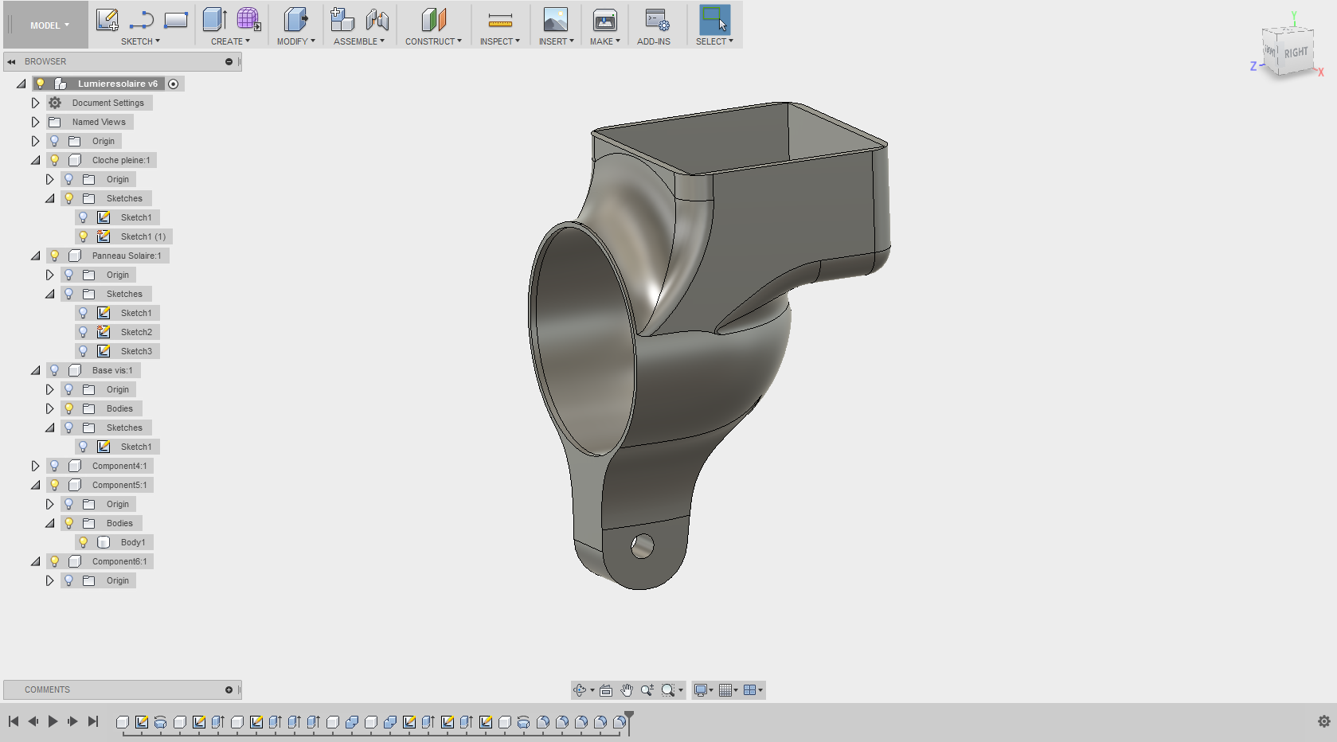
Task: Open the Scripts and Add-Ins icon
Action: coord(657,20)
